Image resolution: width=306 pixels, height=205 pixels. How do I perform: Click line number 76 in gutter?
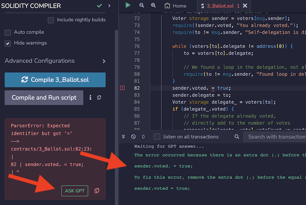137,46
